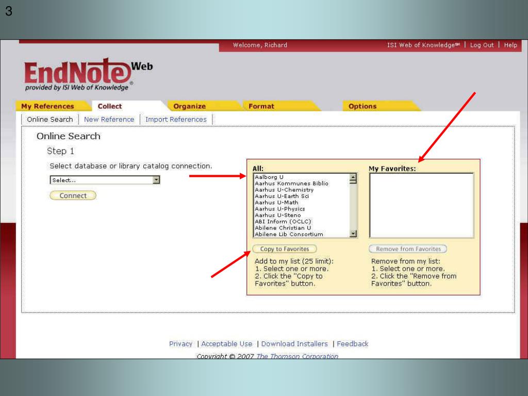Select the Online Search sub-tab
Screen dimensions: 528x396
[50, 119]
